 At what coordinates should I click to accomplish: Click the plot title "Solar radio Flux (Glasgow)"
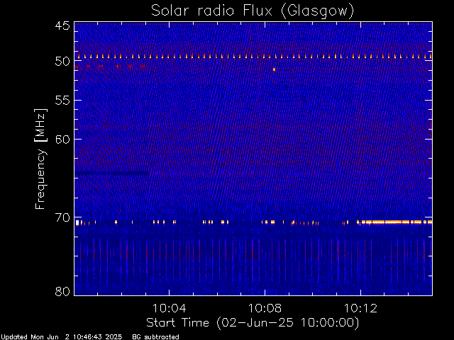253,11
